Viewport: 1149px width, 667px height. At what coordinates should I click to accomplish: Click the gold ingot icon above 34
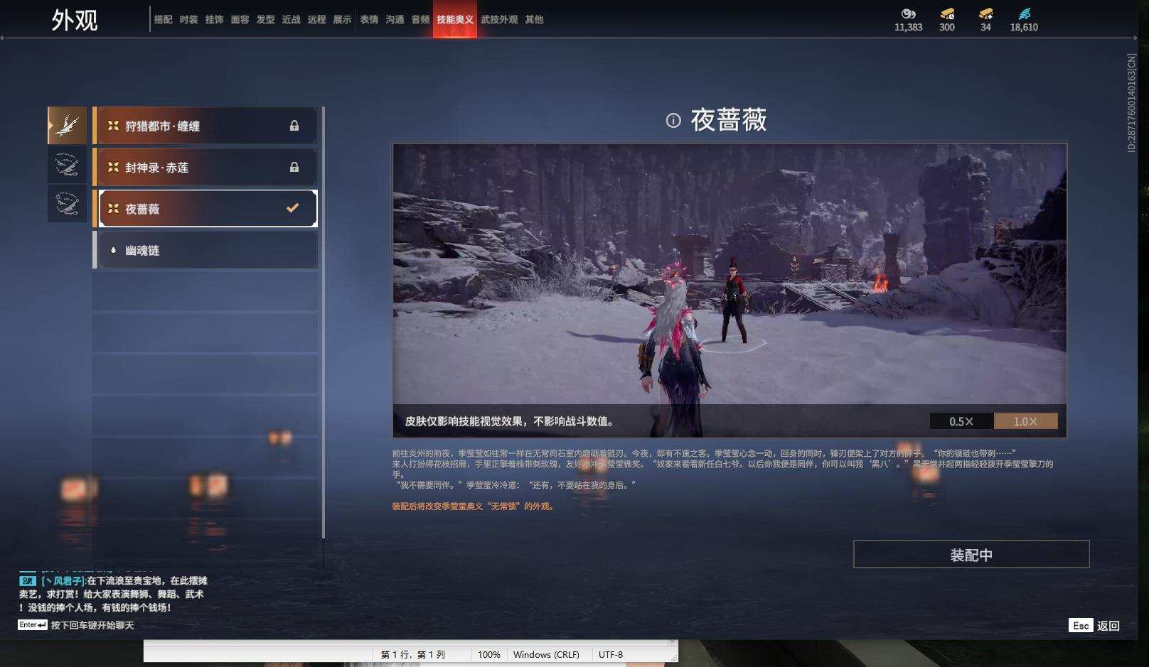pos(985,13)
